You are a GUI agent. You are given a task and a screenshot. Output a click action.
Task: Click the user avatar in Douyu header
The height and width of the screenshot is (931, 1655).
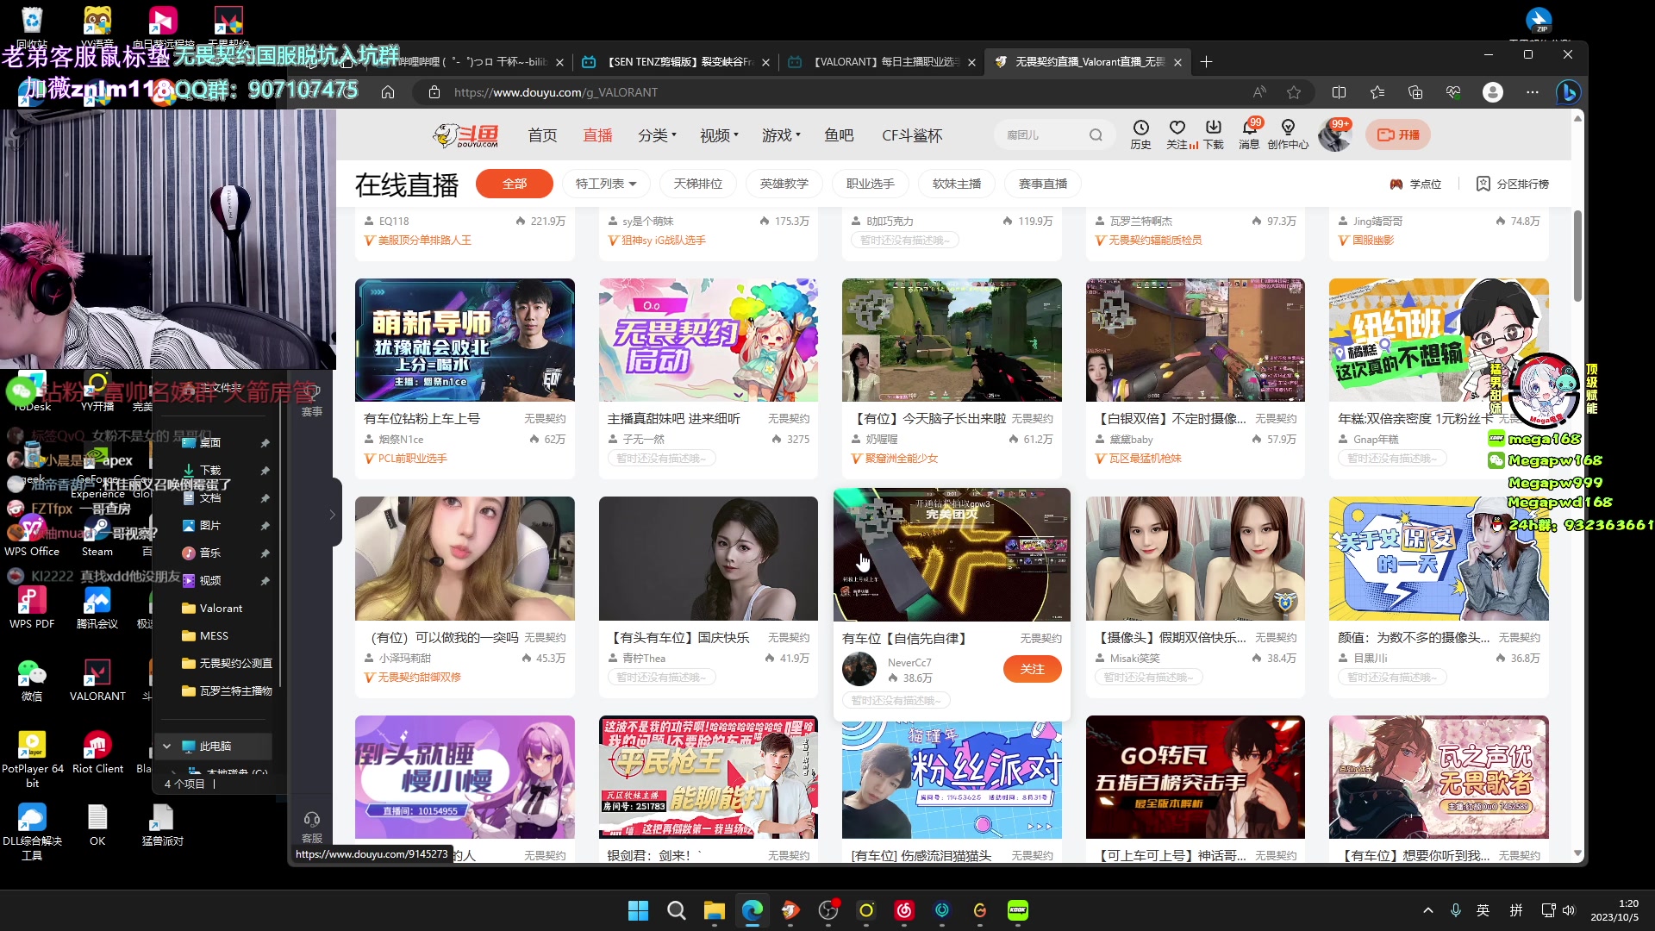click(1334, 136)
